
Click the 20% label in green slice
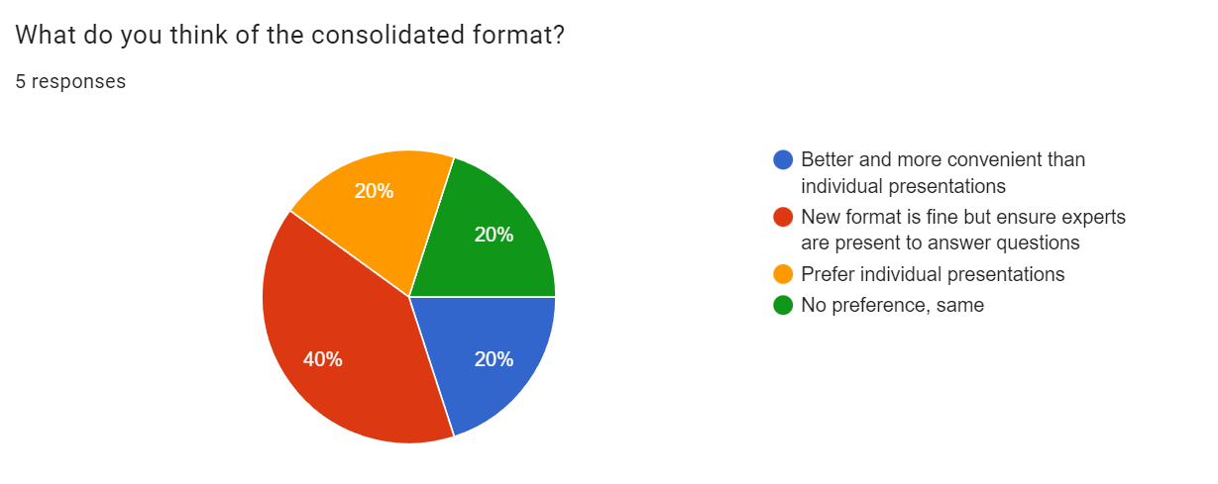[x=494, y=235]
